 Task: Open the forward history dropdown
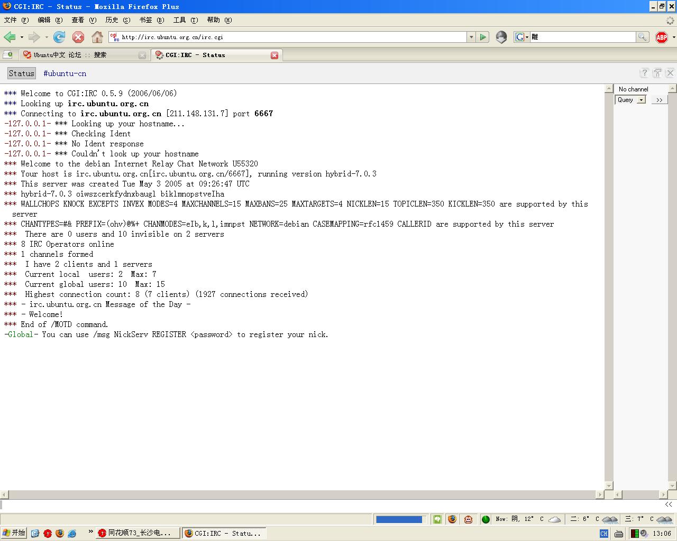point(47,37)
